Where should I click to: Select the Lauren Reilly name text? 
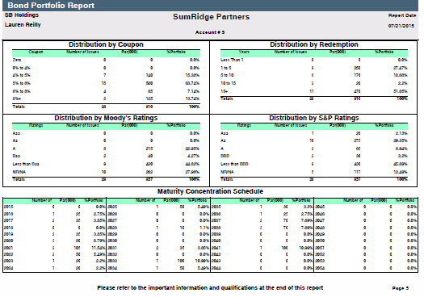[23, 25]
